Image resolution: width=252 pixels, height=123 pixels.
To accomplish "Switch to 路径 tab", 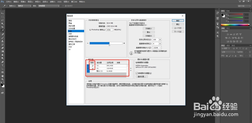I will [x=233, y=46].
